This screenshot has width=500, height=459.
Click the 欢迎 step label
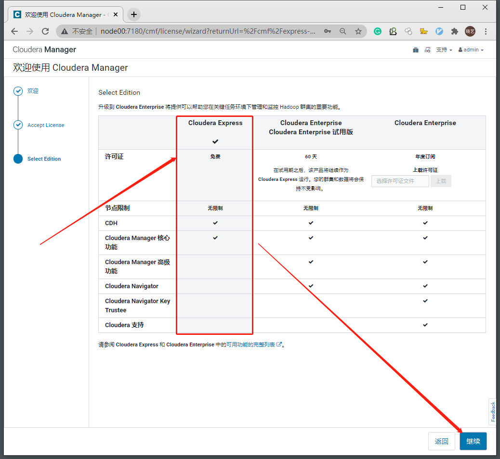[33, 91]
